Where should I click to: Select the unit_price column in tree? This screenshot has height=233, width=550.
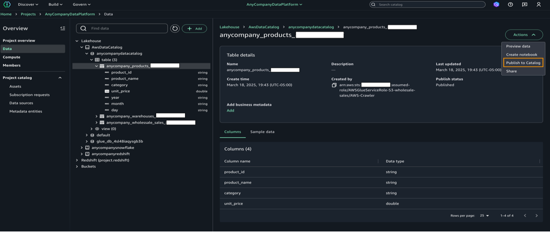coord(120,91)
